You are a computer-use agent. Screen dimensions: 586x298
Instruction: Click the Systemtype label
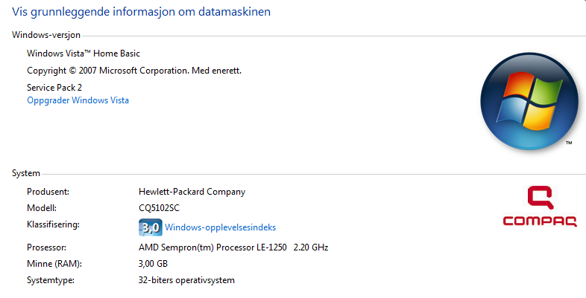[51, 280]
